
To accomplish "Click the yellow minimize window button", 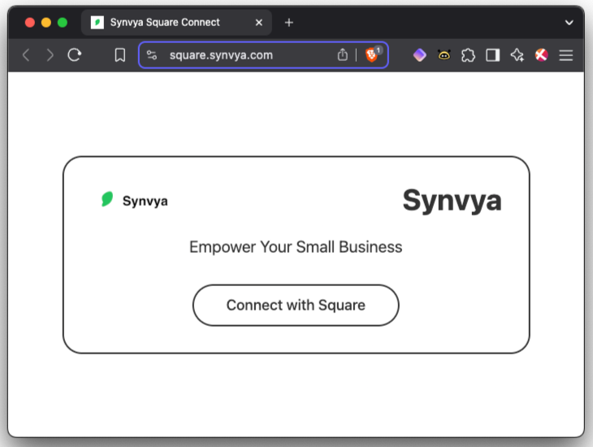I will [x=46, y=23].
